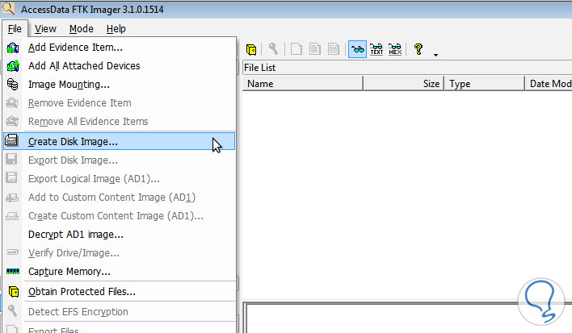
Task: Switch to TEXT view mode icon
Action: click(376, 48)
